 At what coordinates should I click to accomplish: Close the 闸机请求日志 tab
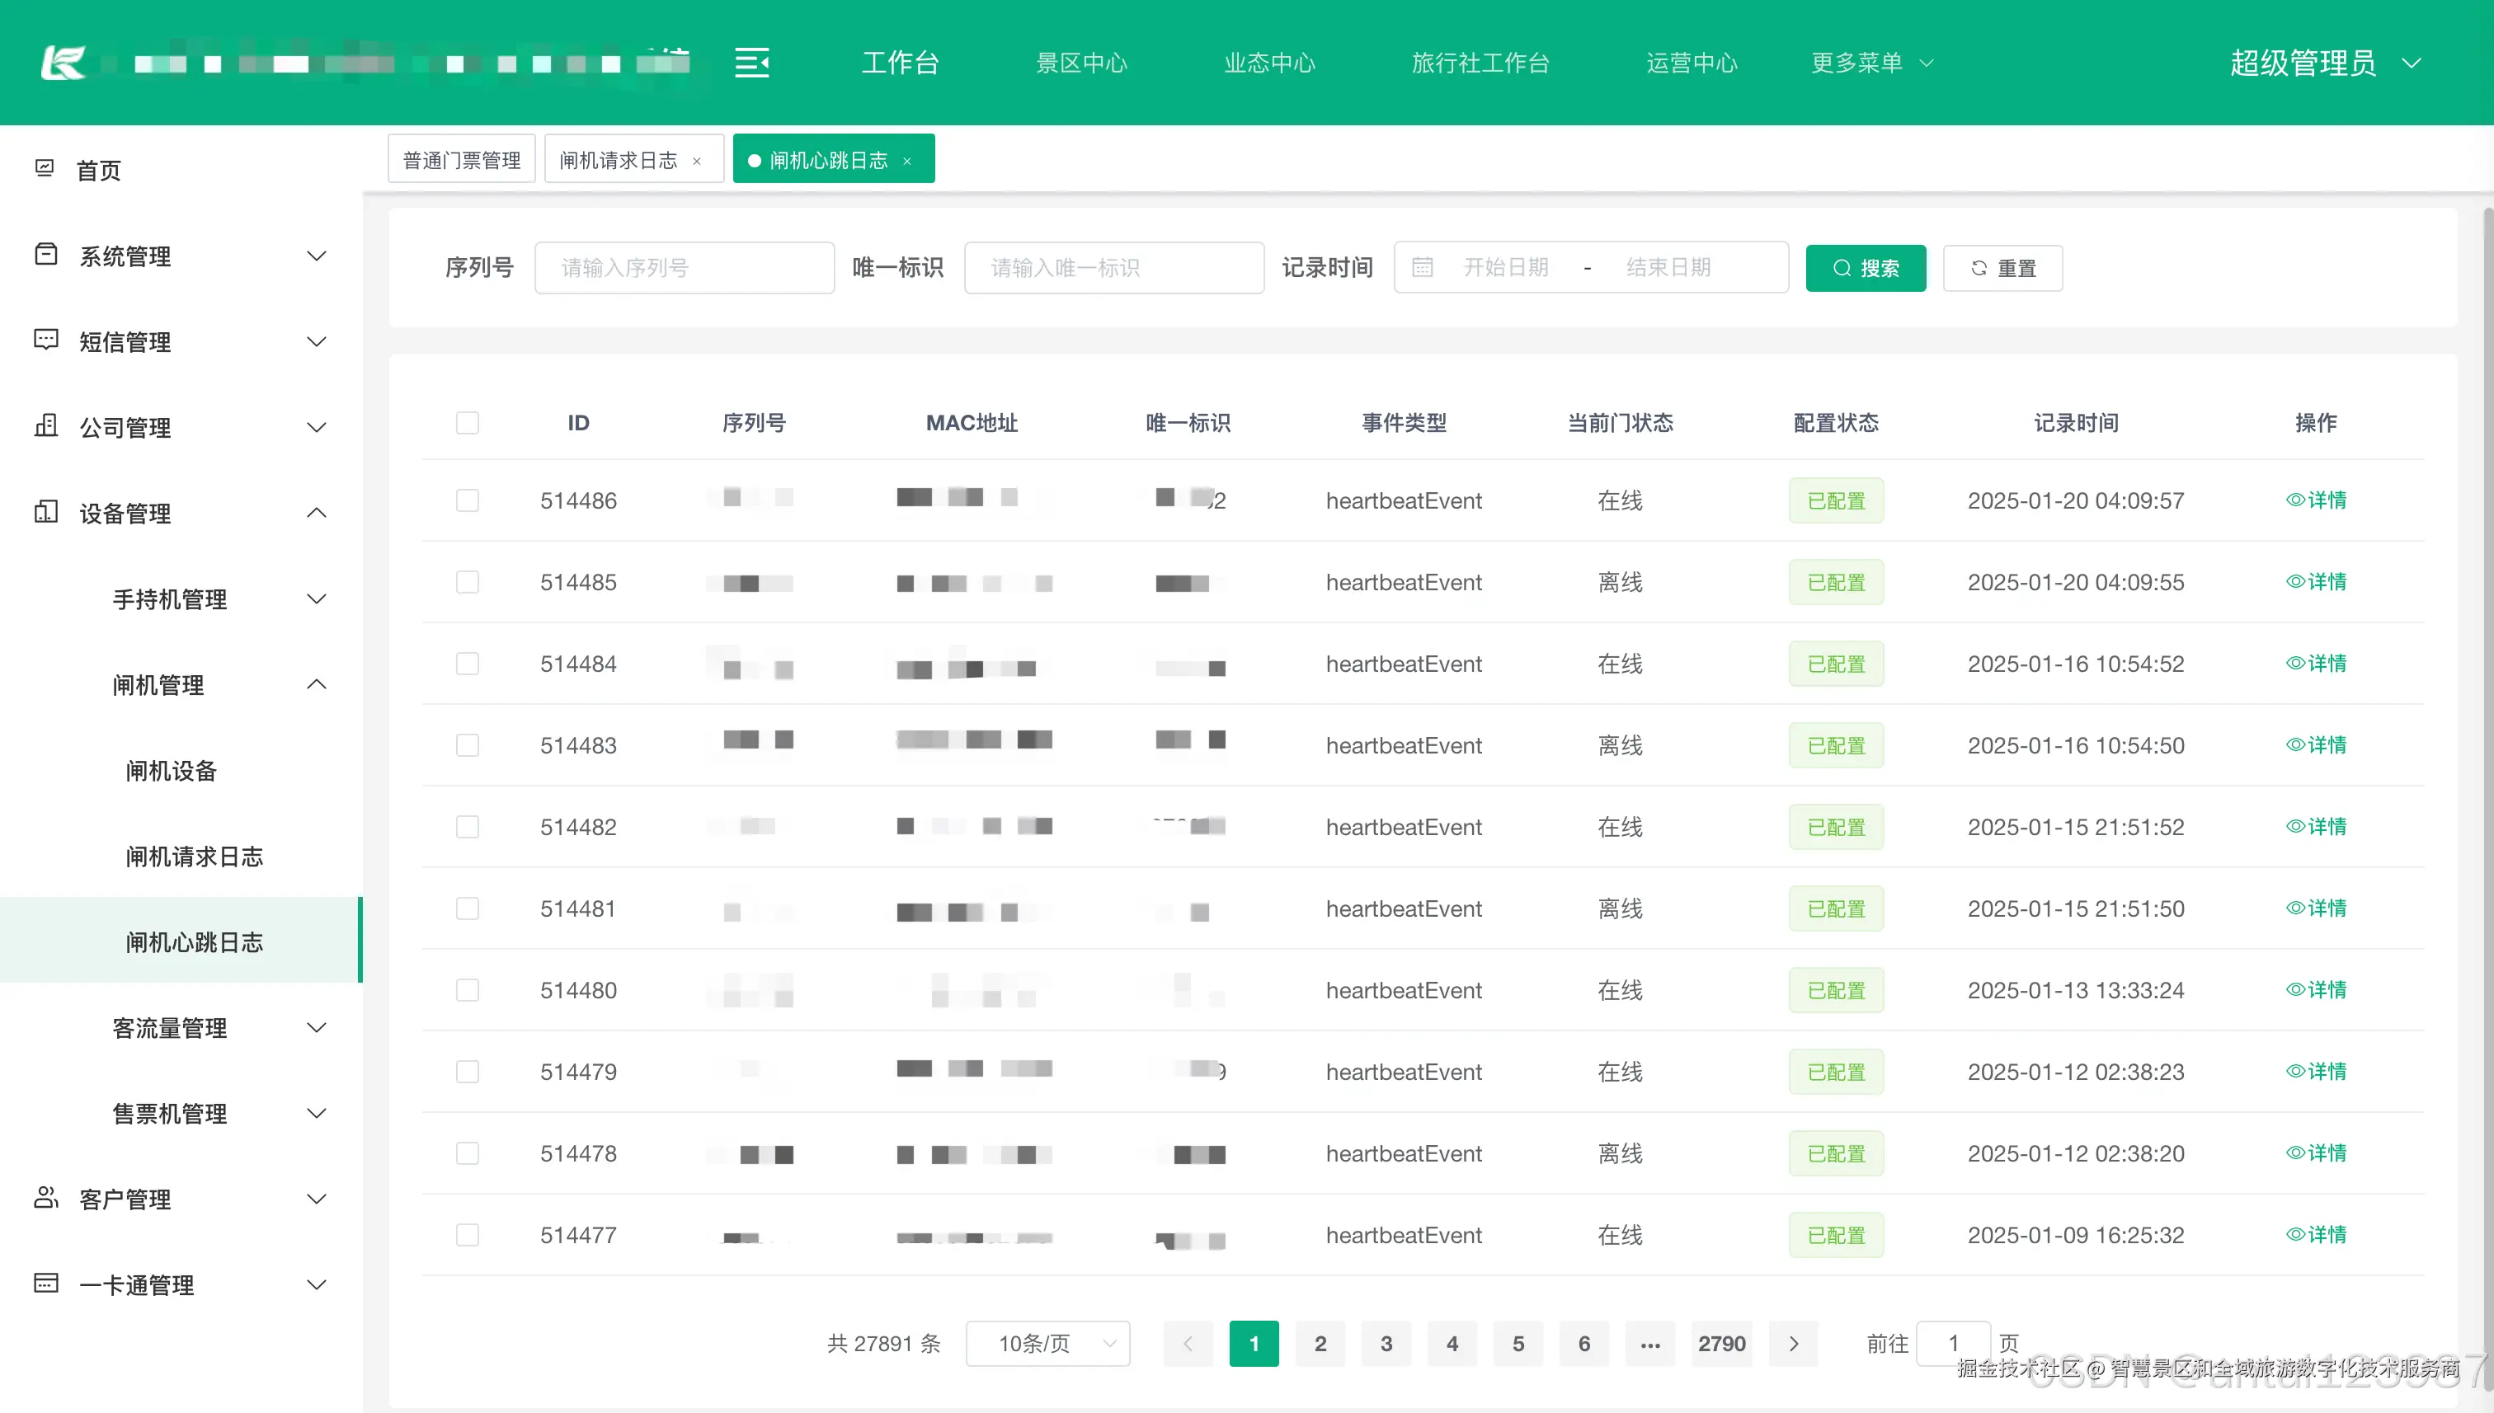coord(696,161)
